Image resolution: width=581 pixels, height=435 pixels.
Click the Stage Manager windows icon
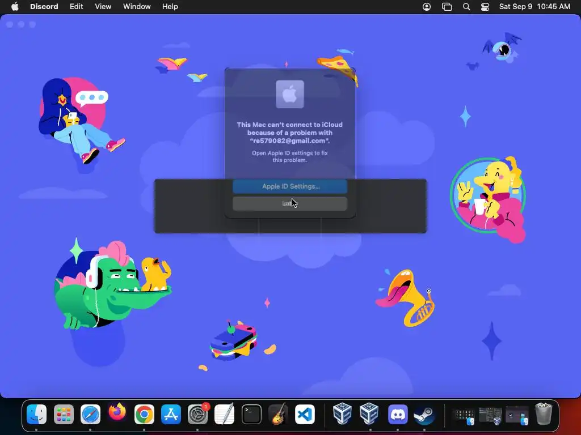pos(447,7)
